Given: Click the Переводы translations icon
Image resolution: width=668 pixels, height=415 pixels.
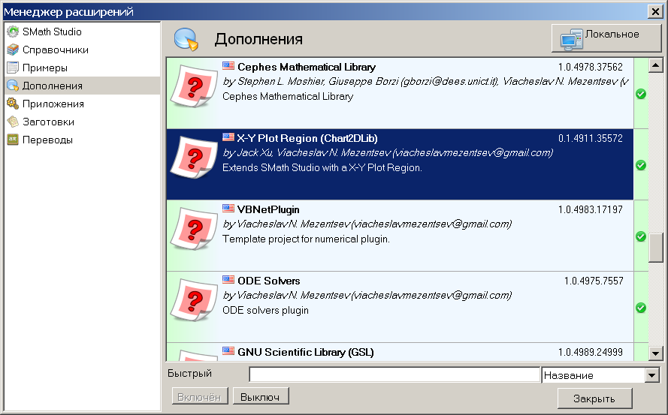Looking at the screenshot, I should click(x=12, y=140).
